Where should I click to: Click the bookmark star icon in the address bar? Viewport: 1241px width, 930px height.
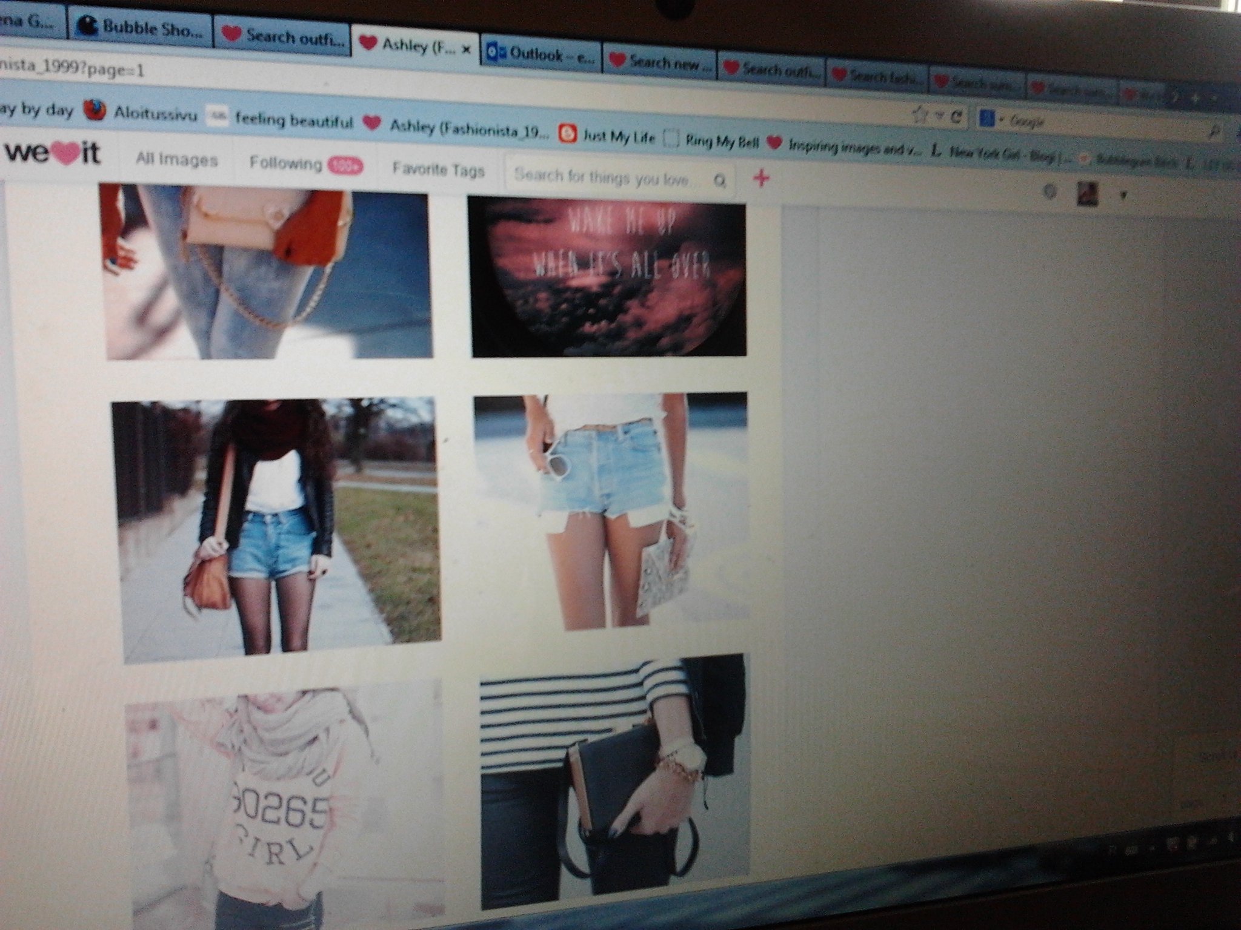tap(920, 115)
